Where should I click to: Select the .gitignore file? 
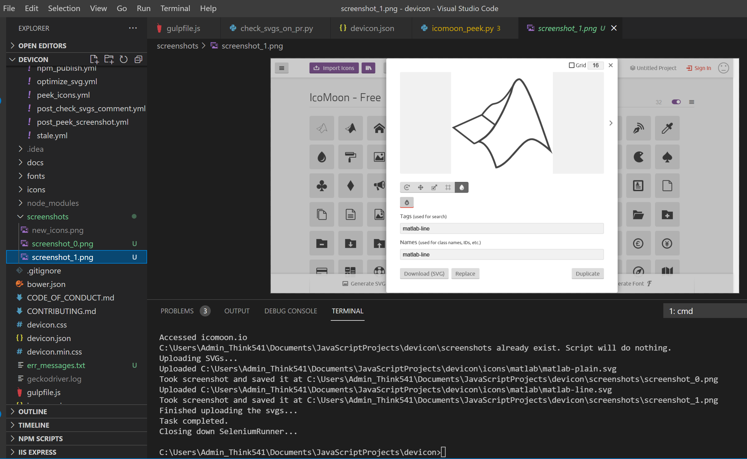77,271
